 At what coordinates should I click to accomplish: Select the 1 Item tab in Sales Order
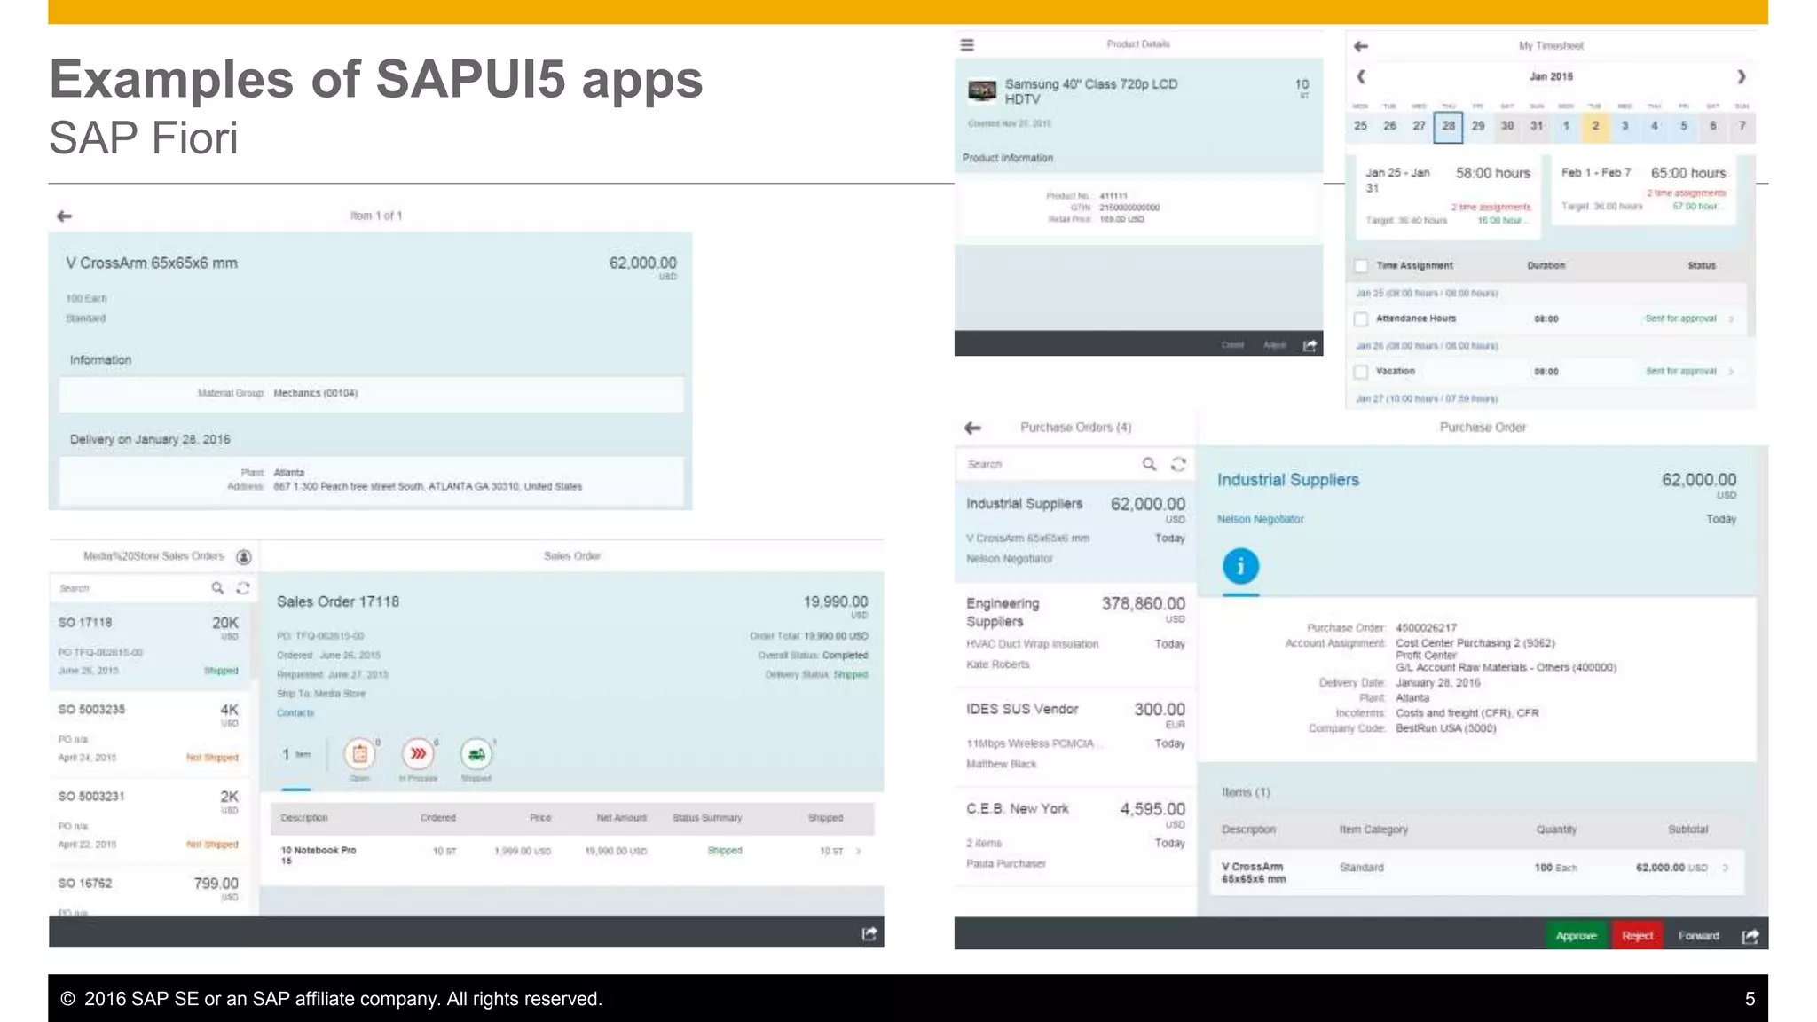tap(296, 754)
